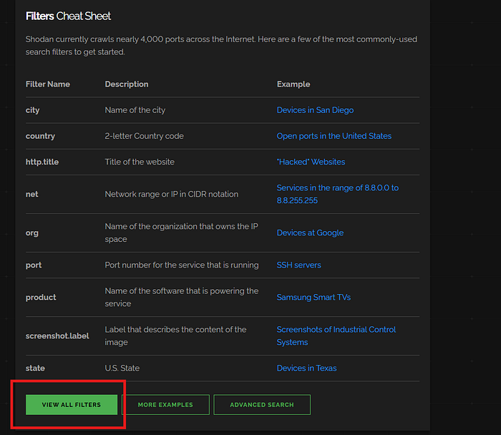Click 'Name of the software that is powering' text

182,298
